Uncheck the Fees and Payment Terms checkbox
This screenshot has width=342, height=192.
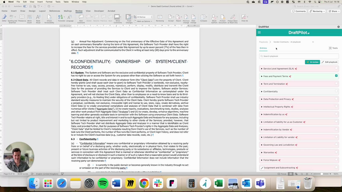pos(336,76)
